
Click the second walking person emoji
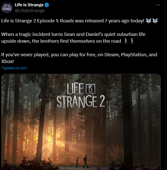pos(132,41)
